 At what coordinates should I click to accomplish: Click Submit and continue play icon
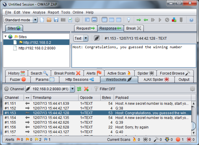pyautogui.click(x=160, y=20)
